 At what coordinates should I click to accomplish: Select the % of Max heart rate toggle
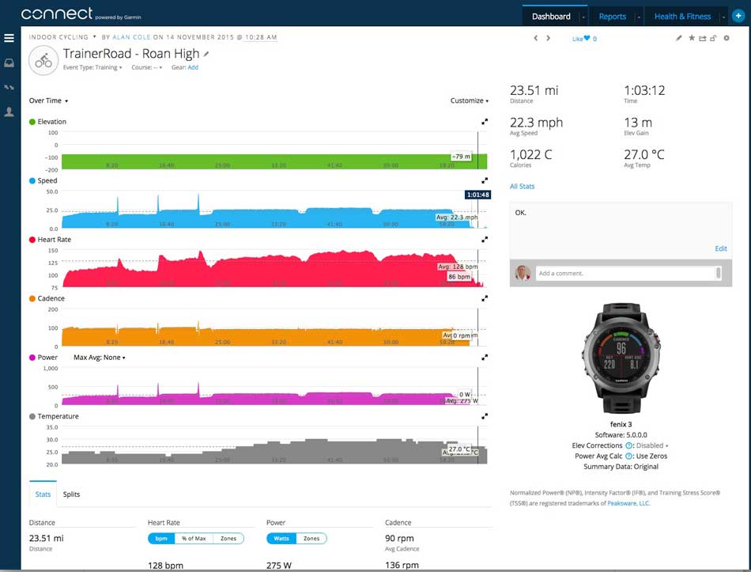click(x=194, y=539)
